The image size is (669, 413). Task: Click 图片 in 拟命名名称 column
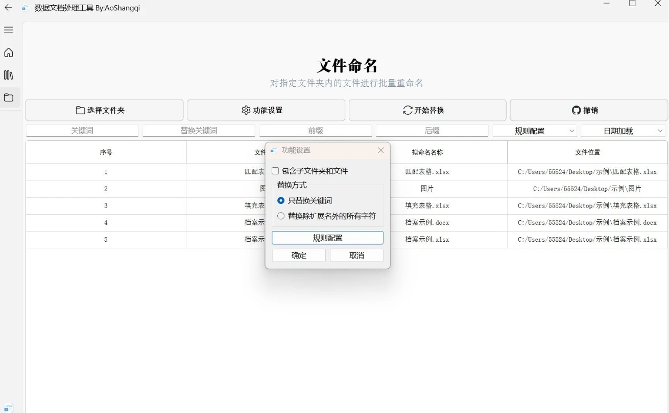[427, 189]
